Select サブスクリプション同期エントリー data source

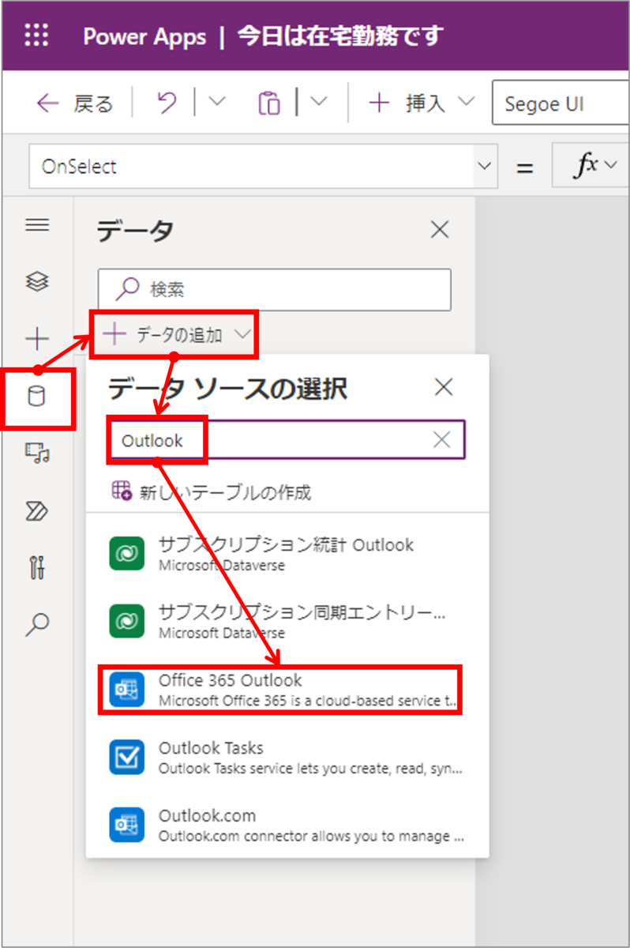point(287,622)
